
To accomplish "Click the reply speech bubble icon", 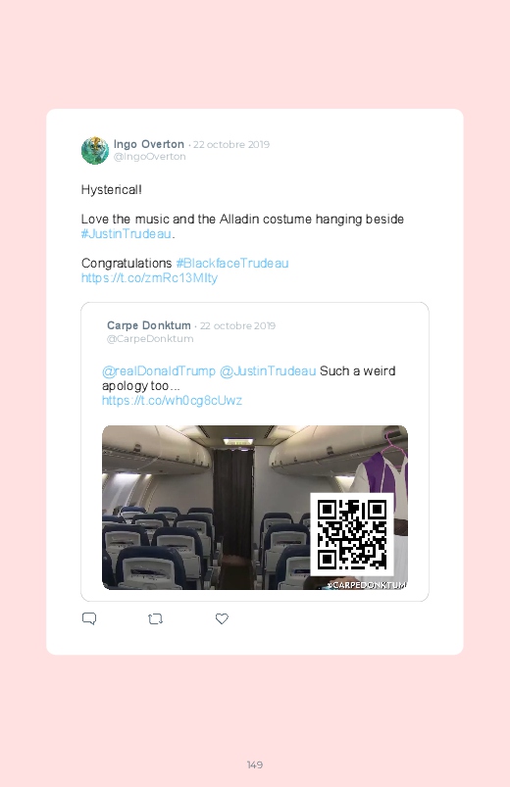I will click(x=89, y=618).
